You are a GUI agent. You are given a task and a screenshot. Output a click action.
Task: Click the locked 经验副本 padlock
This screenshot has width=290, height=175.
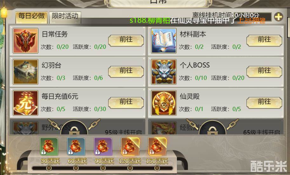click(212, 128)
